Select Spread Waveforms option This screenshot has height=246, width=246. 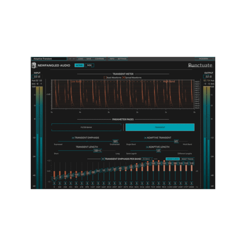(x=124, y=77)
